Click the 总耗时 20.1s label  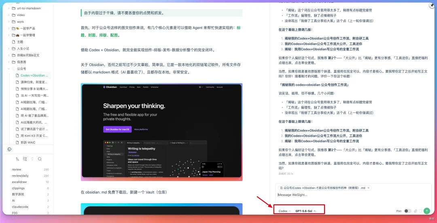(286, 174)
